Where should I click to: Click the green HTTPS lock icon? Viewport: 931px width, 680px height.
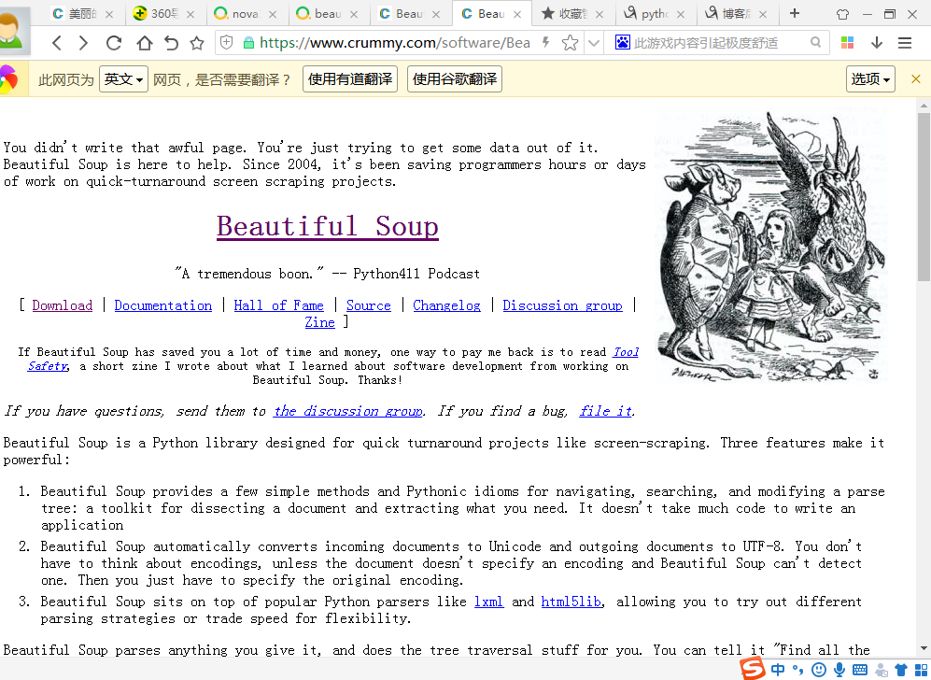click(248, 42)
